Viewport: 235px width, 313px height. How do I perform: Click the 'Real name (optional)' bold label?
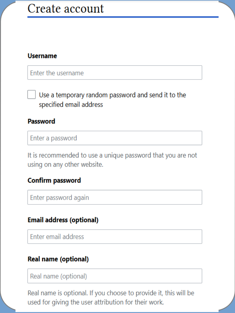tap(58, 259)
